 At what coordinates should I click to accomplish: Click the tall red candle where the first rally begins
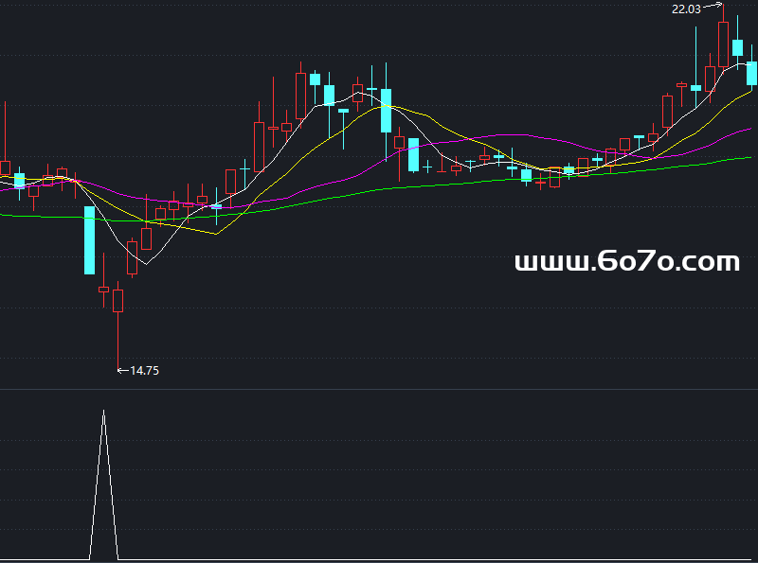click(259, 145)
